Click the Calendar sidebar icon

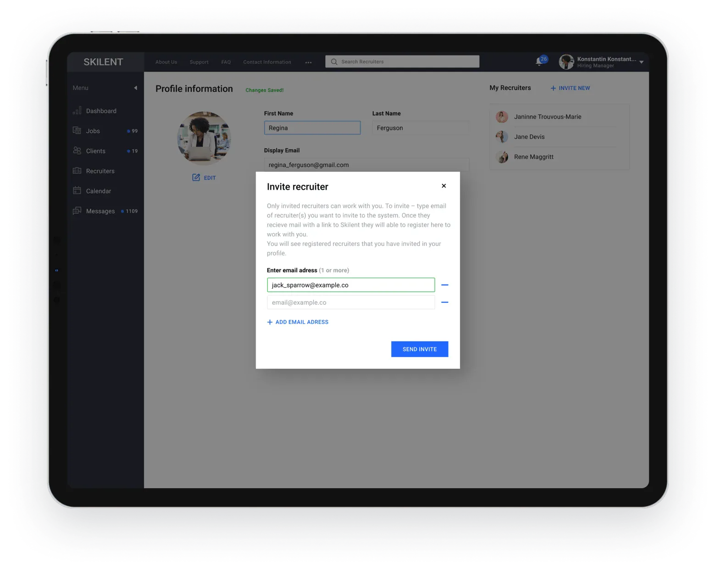pos(77,190)
